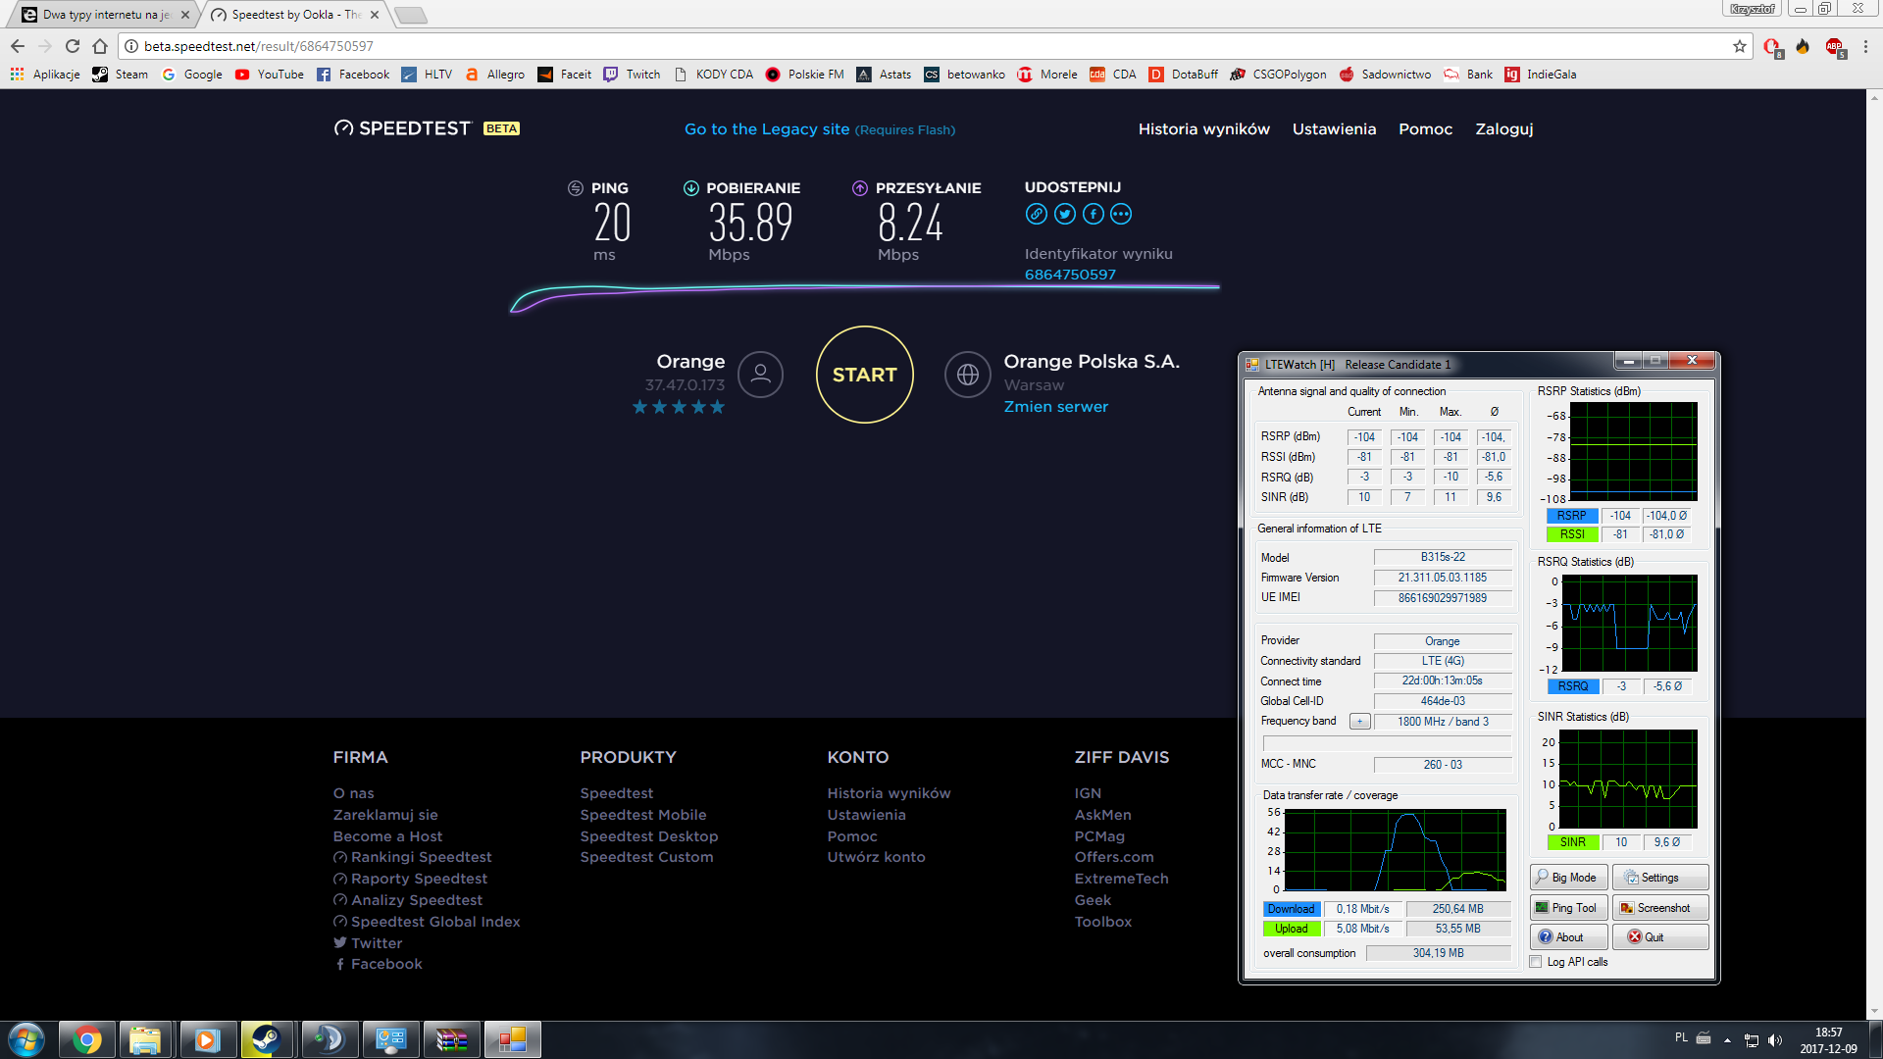Start a new speed test
The width and height of the screenshot is (1883, 1059).
[864, 375]
